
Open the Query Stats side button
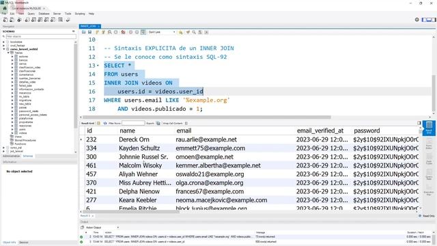point(429,175)
